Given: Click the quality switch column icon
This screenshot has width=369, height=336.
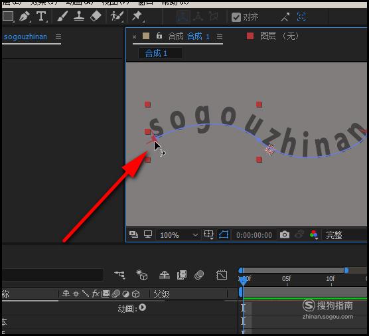Looking at the screenshot, I should pos(86,294).
